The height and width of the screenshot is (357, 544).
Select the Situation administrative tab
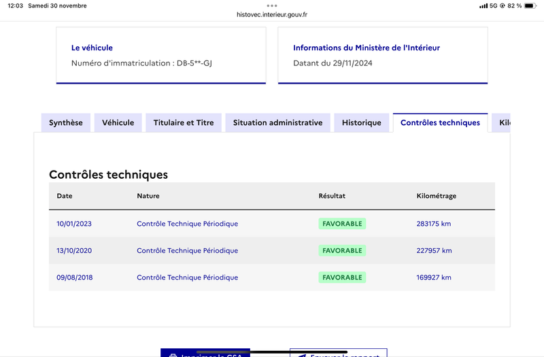(277, 122)
